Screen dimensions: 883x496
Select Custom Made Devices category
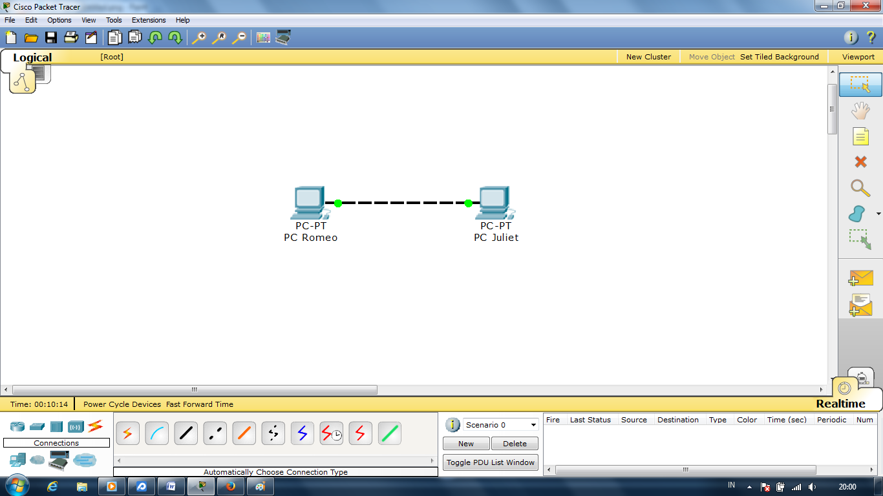(x=59, y=460)
